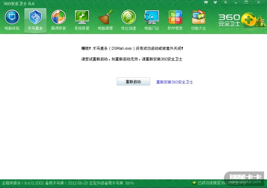Click the 360安全卫士 8.6 title text
The image size is (267, 188).
(x=19, y=4)
